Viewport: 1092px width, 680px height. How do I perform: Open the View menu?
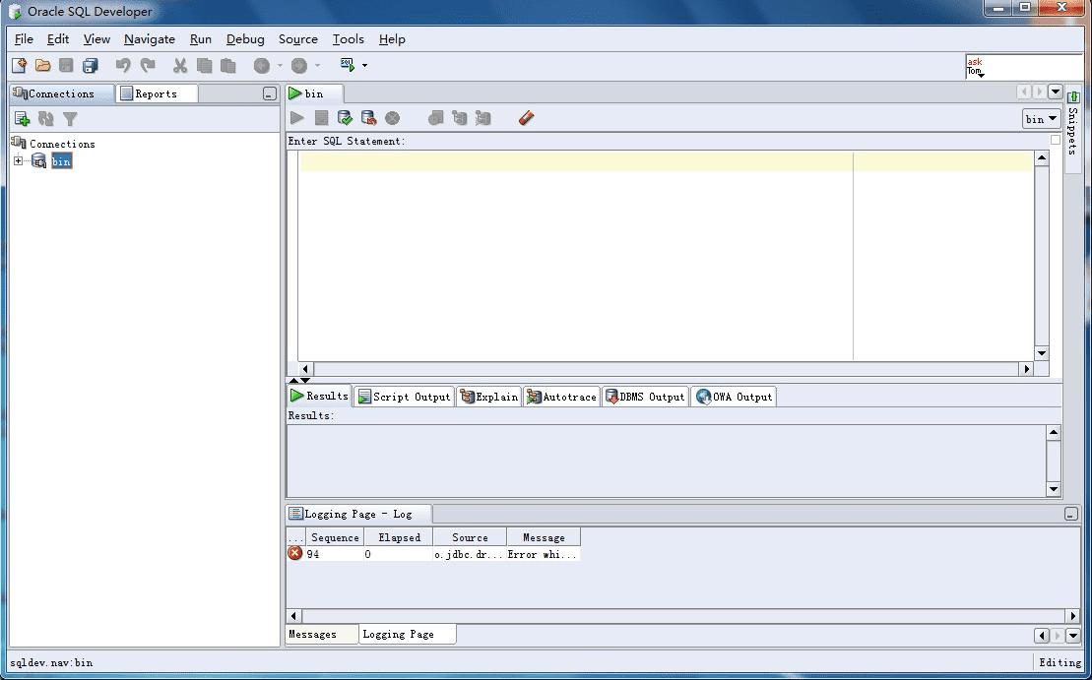coord(96,39)
